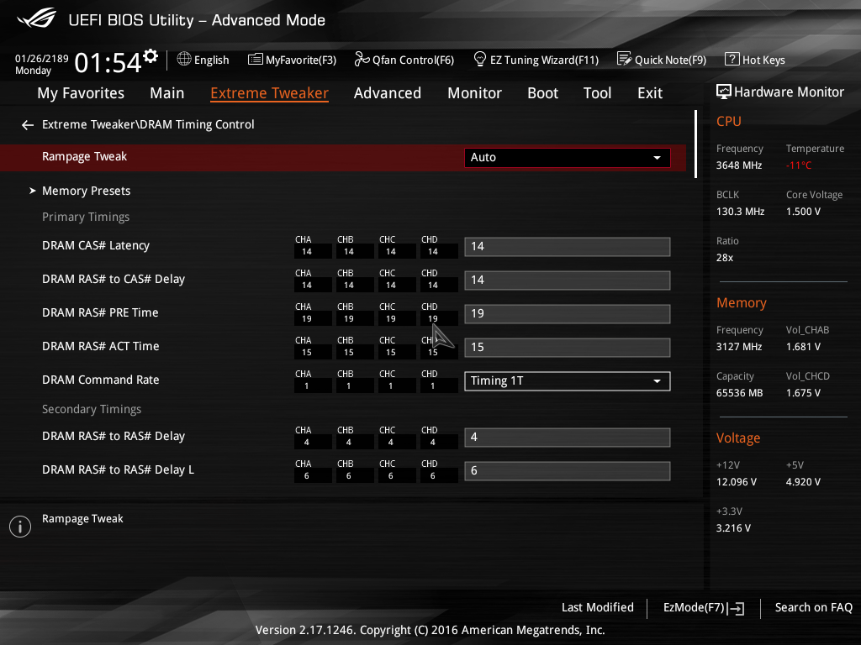Click the DRAM RAS# PRE Time input field
The width and height of the screenshot is (861, 645).
click(x=568, y=314)
